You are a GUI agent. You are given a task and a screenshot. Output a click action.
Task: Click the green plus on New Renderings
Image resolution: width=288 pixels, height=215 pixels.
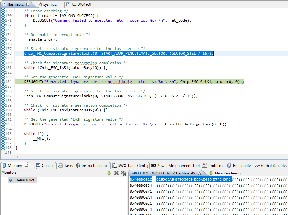pos(211,173)
